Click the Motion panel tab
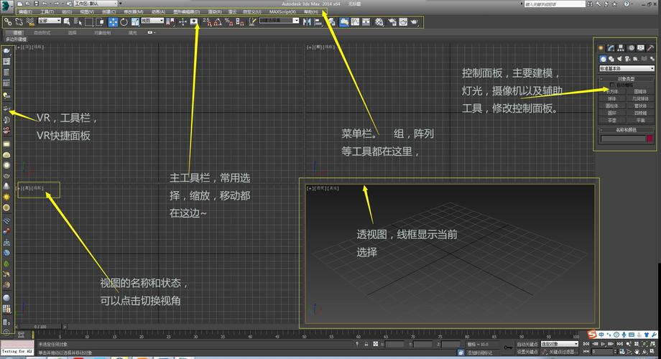This screenshot has height=359, width=661. click(630, 47)
